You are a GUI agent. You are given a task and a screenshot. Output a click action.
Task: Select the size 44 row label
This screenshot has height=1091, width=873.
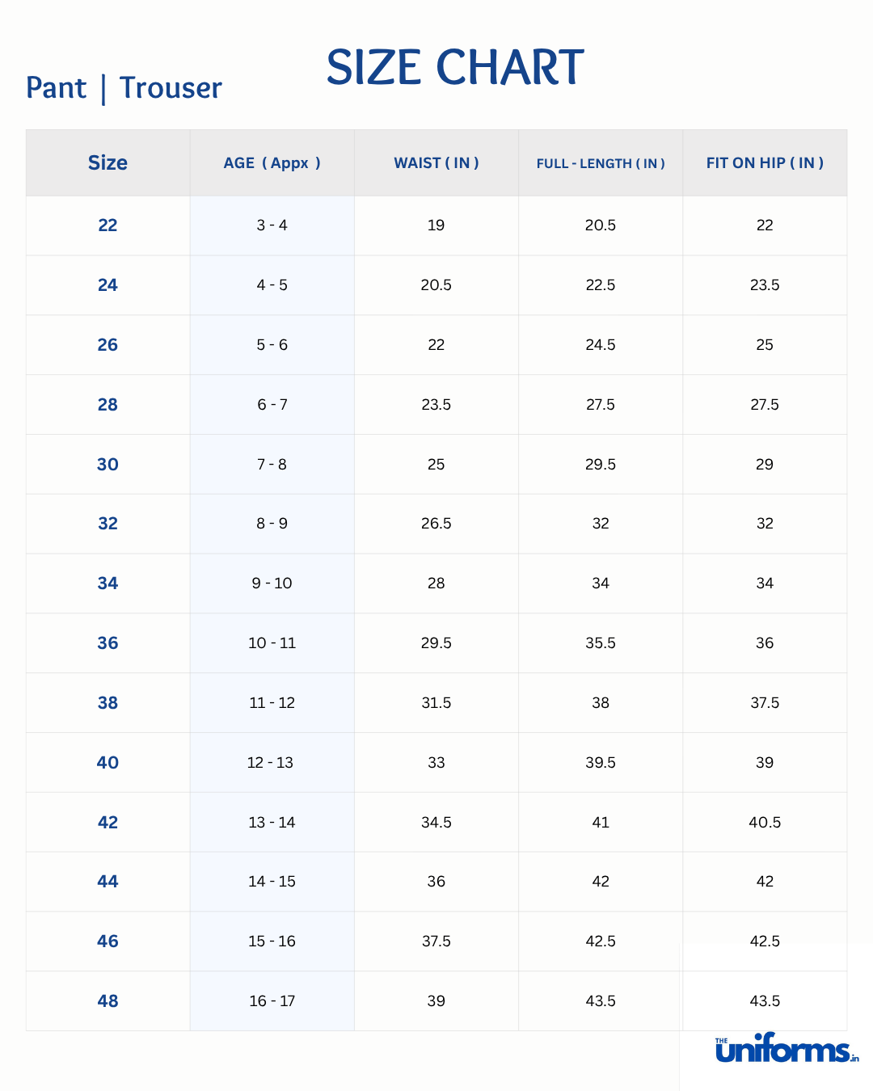coord(108,882)
